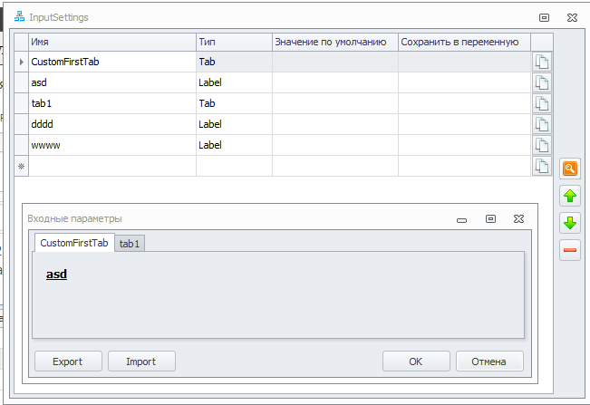
Task: Select the asd name cell
Action: coord(112,82)
